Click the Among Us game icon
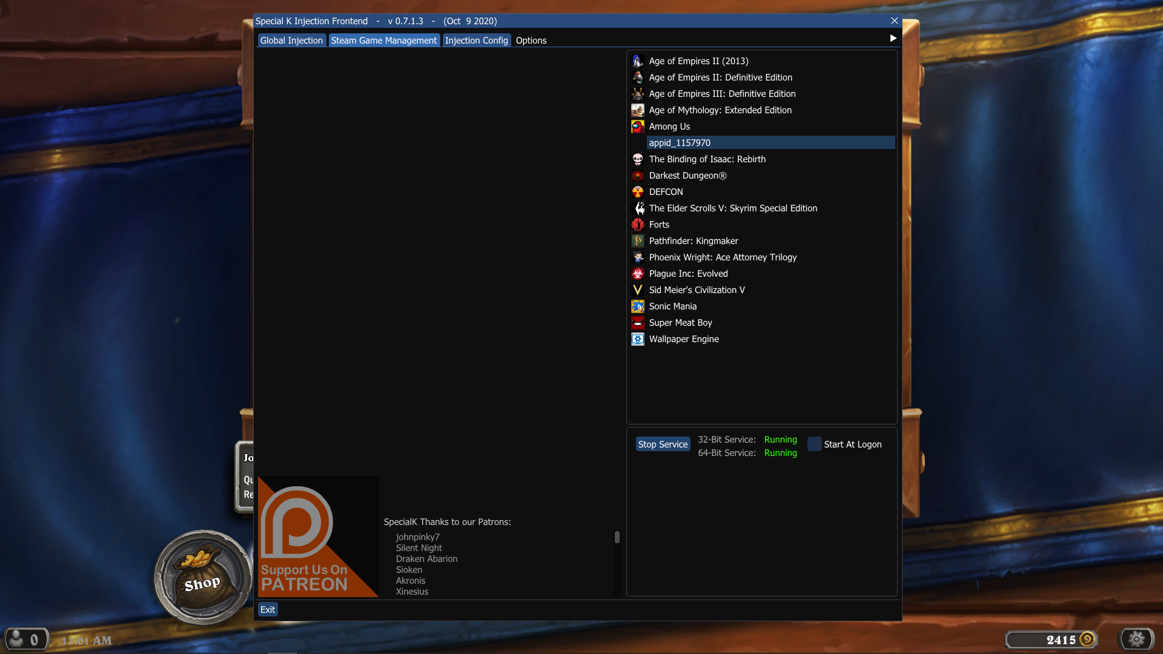Image resolution: width=1163 pixels, height=654 pixels. pyautogui.click(x=637, y=127)
